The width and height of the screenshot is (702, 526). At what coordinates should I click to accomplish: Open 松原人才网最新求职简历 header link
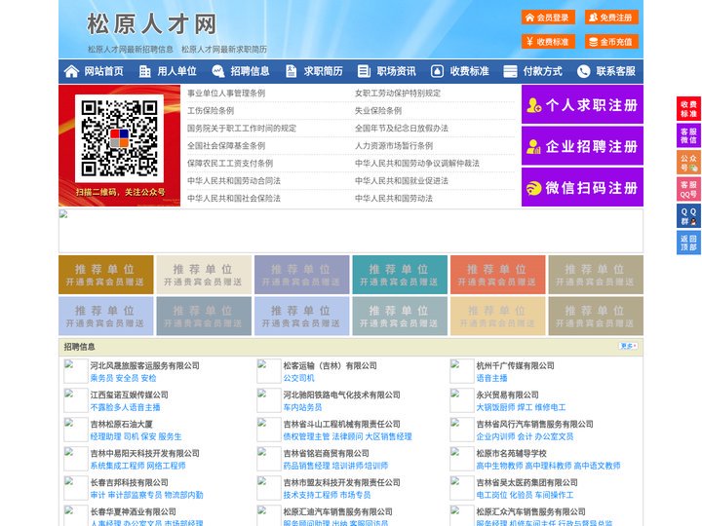click(x=224, y=50)
